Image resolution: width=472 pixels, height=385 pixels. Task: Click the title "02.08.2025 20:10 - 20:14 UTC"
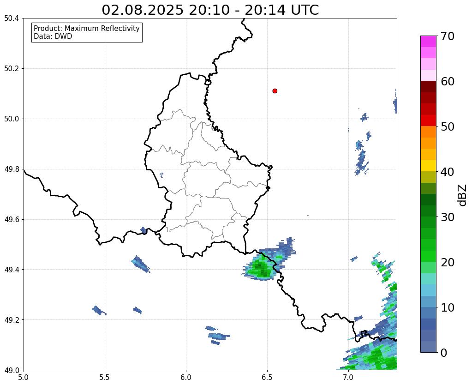(x=210, y=10)
